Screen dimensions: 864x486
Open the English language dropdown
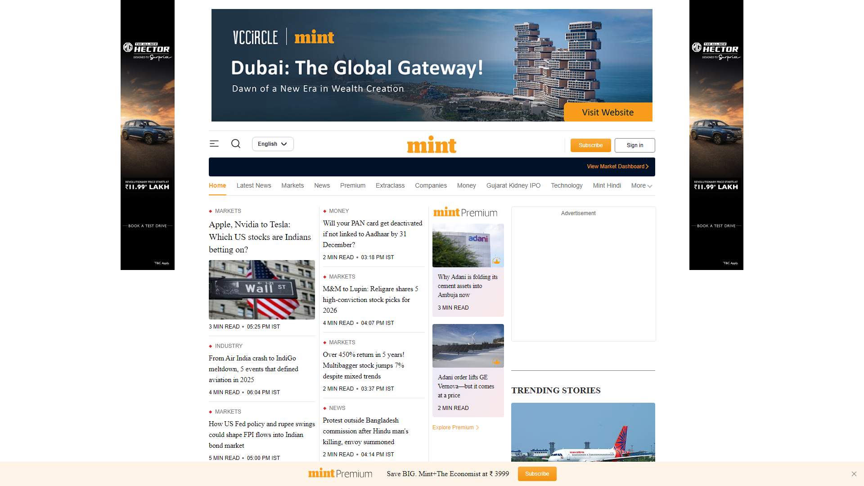[272, 144]
